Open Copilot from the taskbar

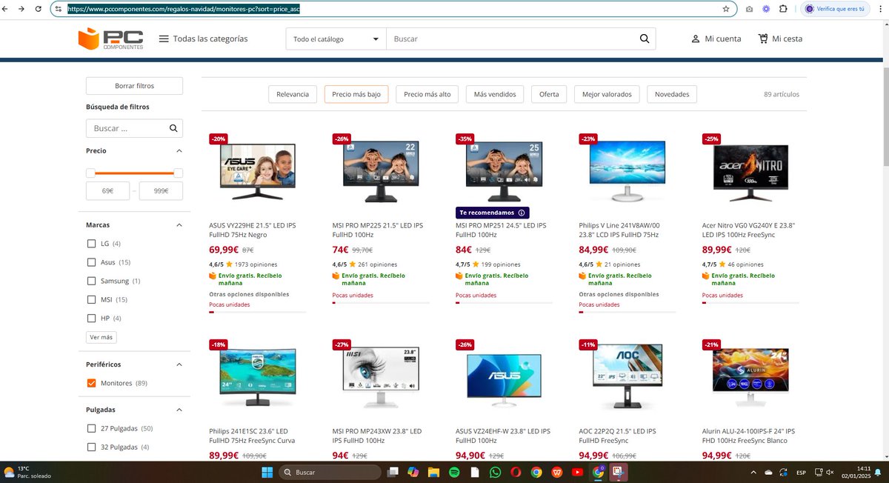tap(413, 472)
